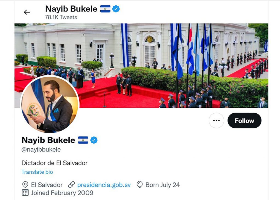Go back using the left arrow
280x200 pixels.
tap(27, 12)
